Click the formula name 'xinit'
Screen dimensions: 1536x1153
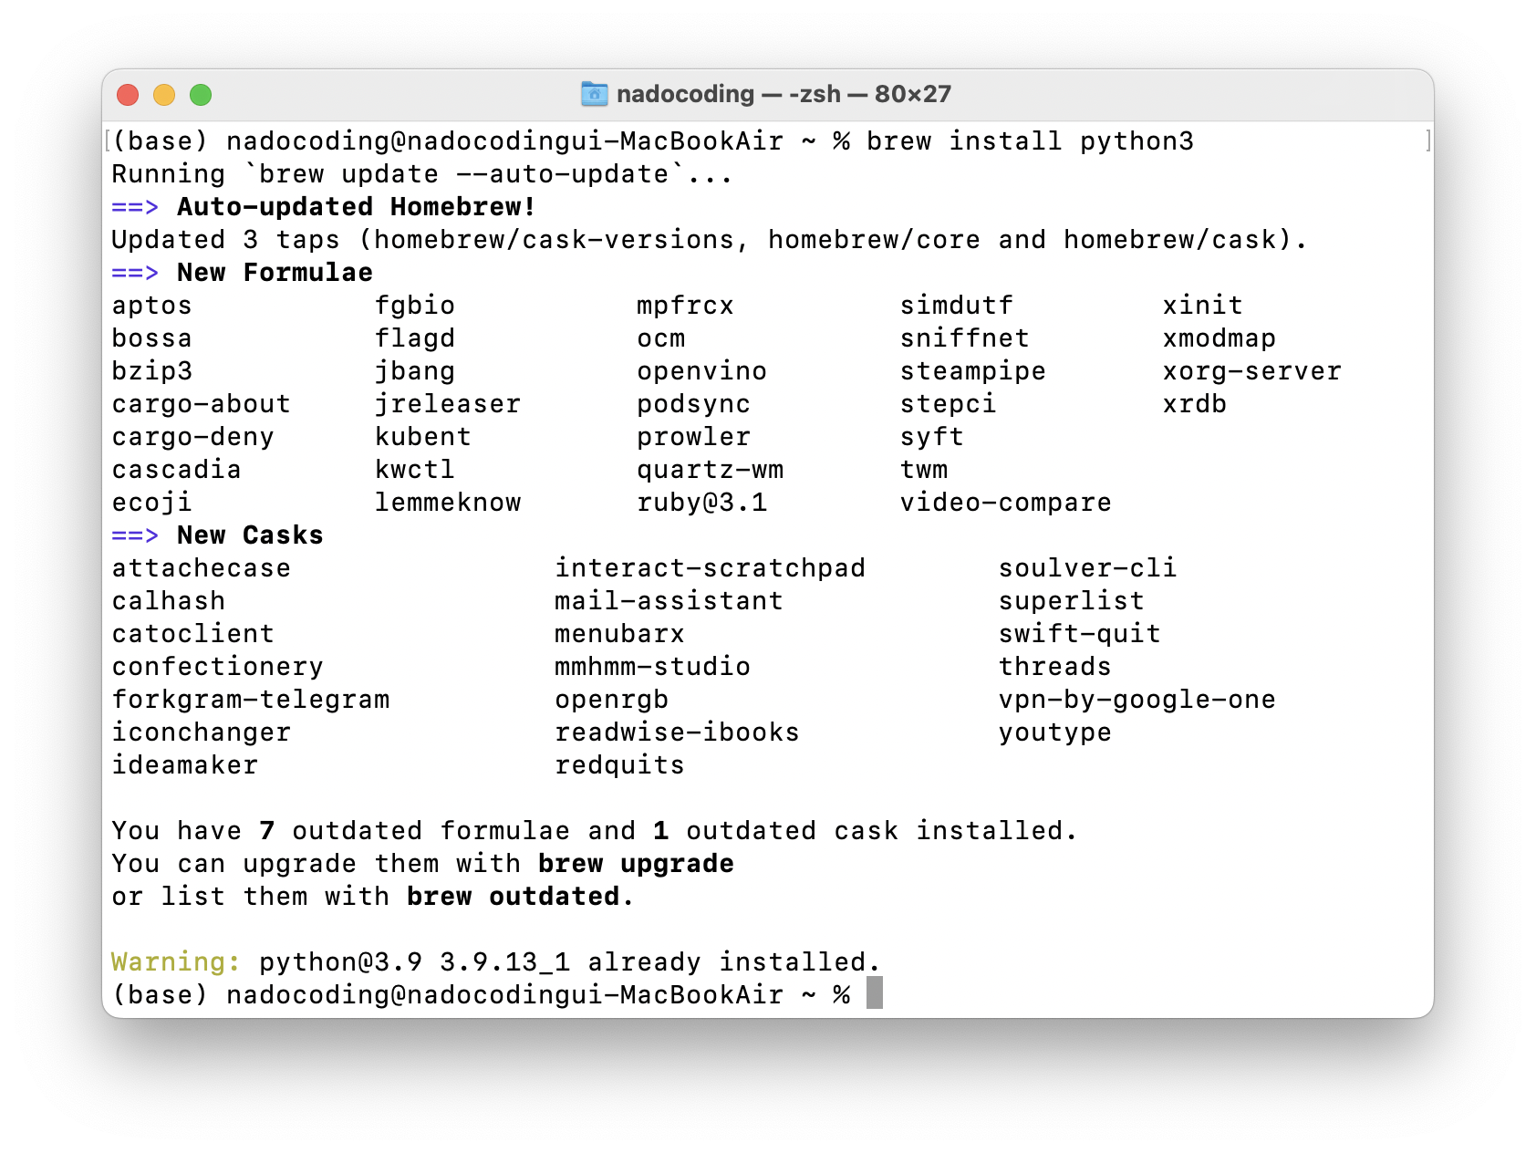pos(1202,306)
